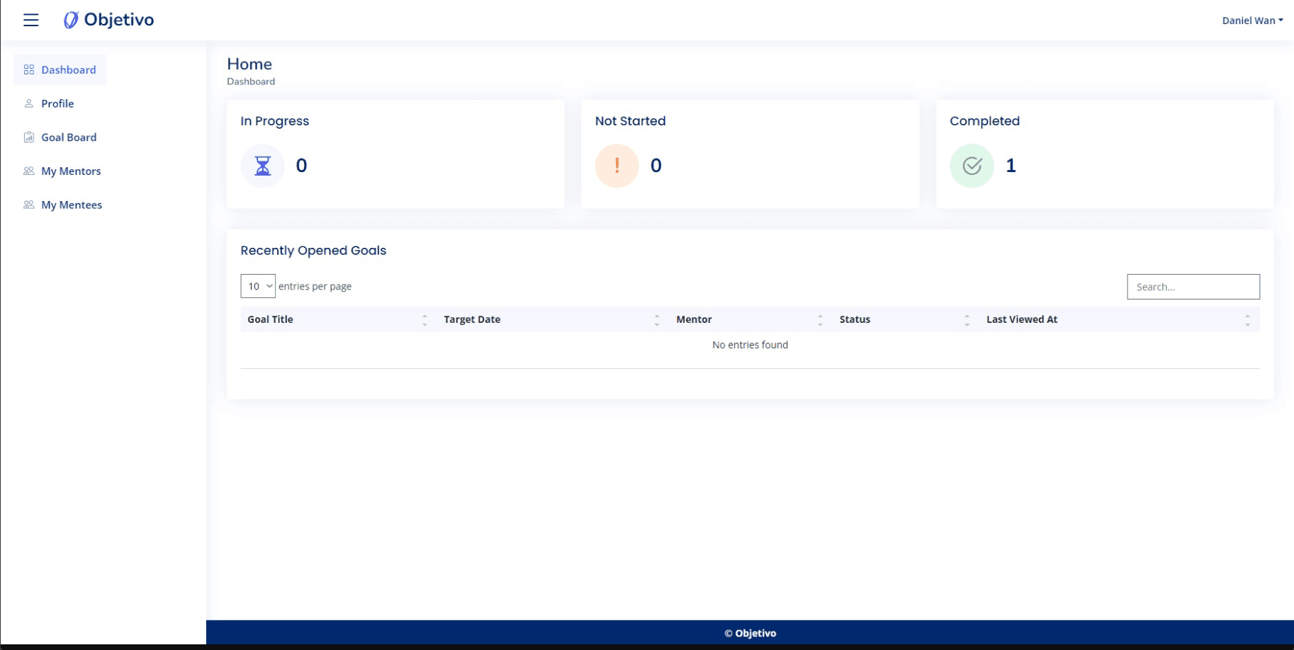The width and height of the screenshot is (1294, 650).
Task: Open the entries per page dropdown
Action: point(258,286)
